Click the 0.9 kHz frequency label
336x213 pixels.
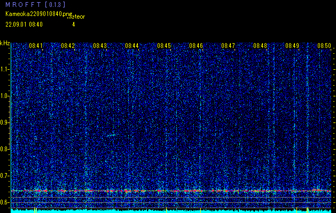(x=4, y=122)
